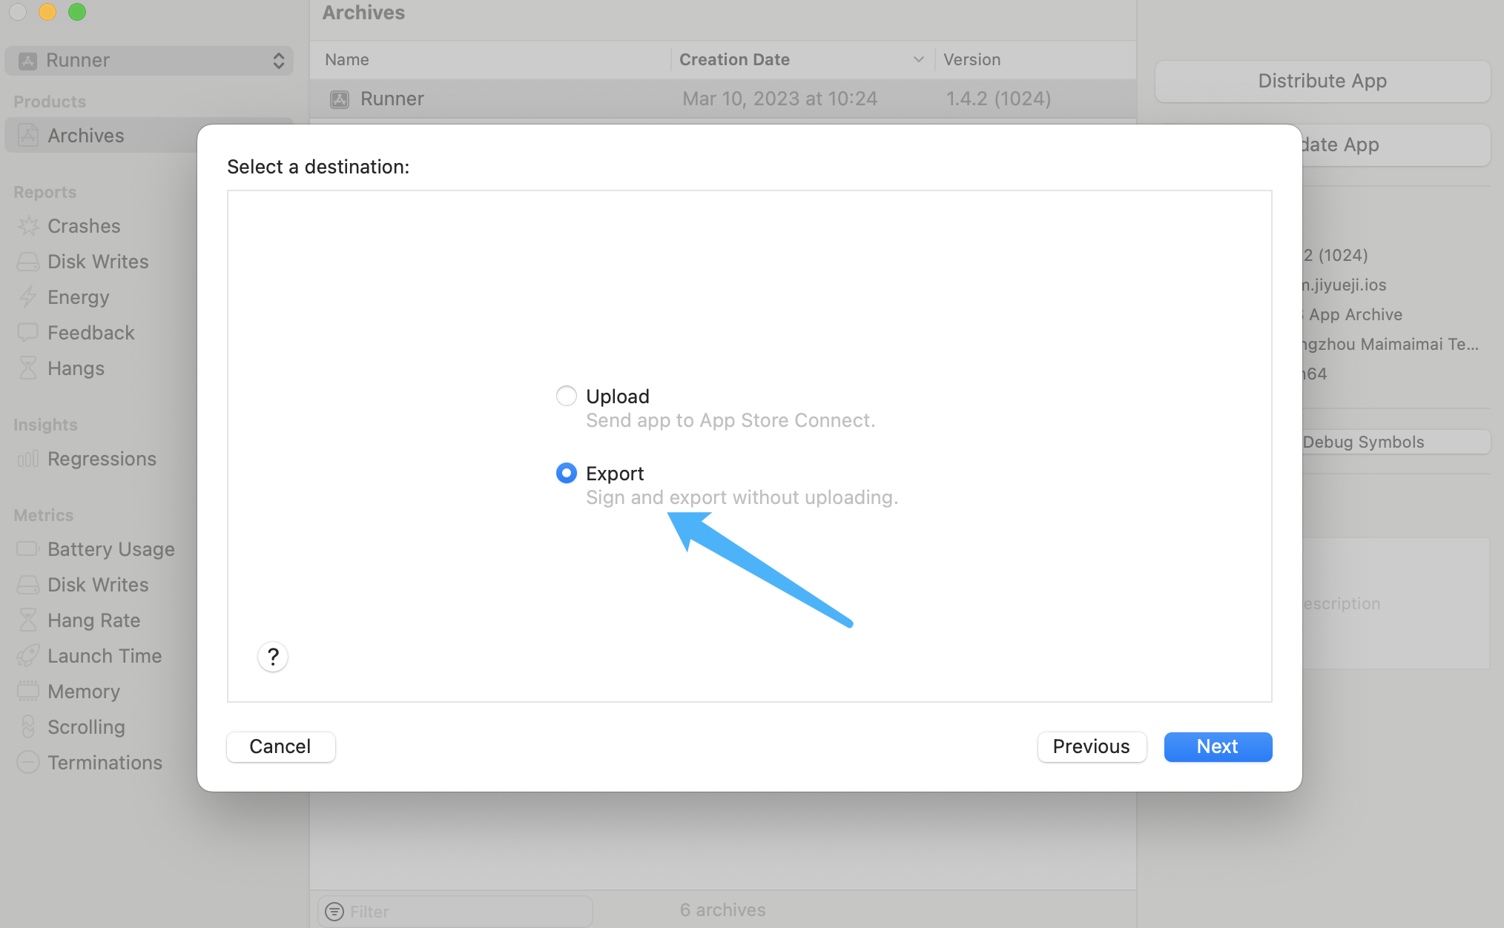
Task: Click the Hangs hourglass icon
Action: pos(28,368)
